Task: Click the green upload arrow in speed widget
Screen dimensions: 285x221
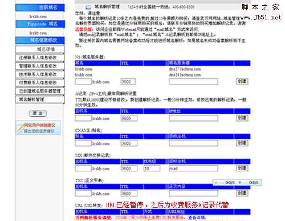Action: (240, 183)
